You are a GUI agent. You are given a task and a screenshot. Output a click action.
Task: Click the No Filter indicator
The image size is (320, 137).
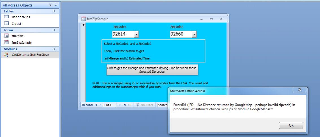coord(144,105)
